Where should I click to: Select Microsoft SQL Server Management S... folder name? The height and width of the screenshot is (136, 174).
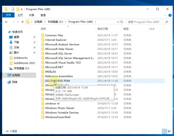70,58
